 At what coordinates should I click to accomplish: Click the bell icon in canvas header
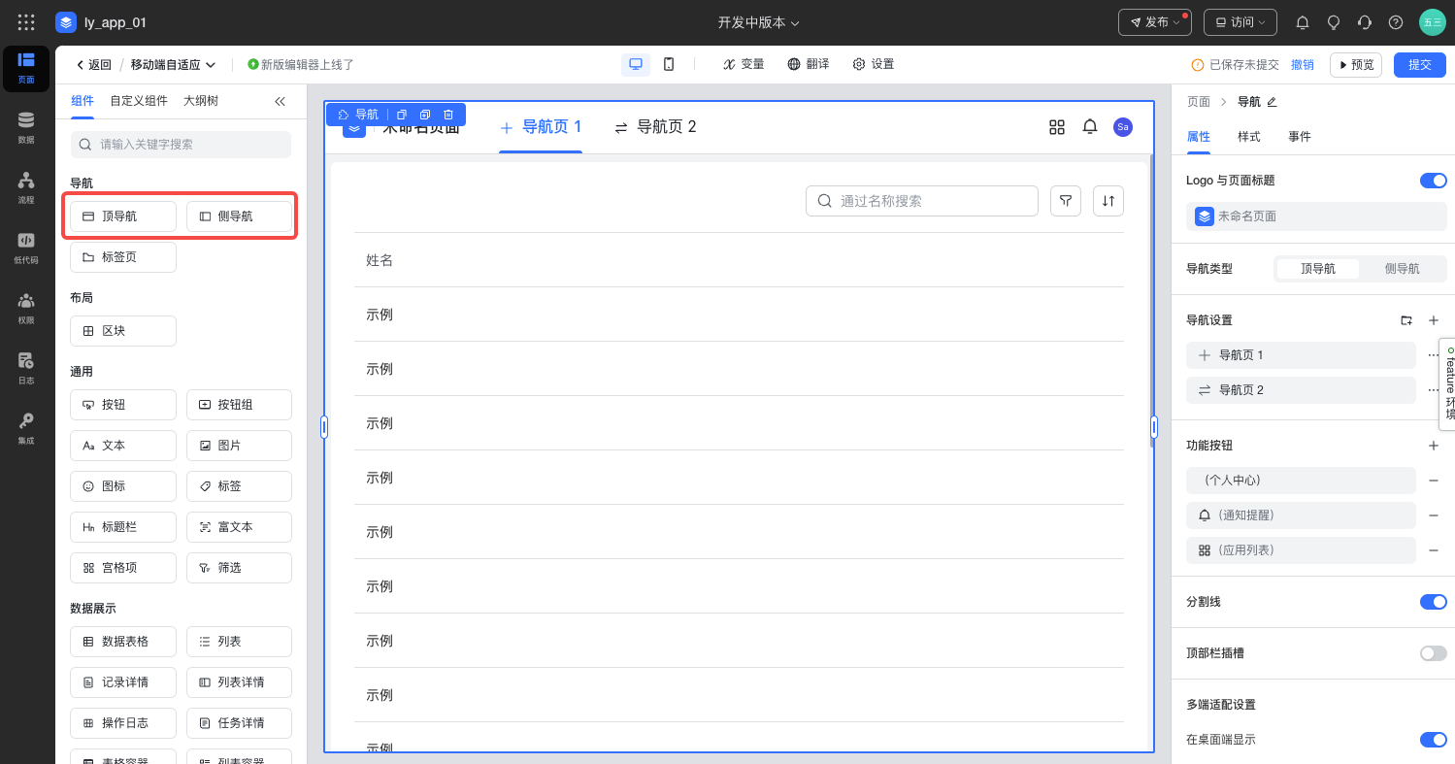(x=1090, y=127)
